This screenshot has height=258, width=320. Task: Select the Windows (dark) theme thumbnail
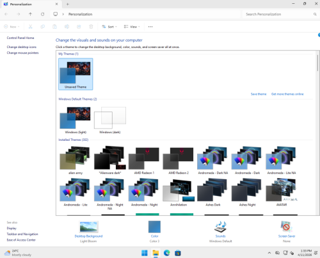(110, 120)
